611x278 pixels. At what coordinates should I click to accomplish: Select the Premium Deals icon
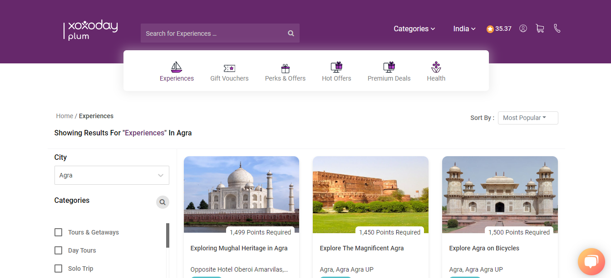(x=389, y=67)
